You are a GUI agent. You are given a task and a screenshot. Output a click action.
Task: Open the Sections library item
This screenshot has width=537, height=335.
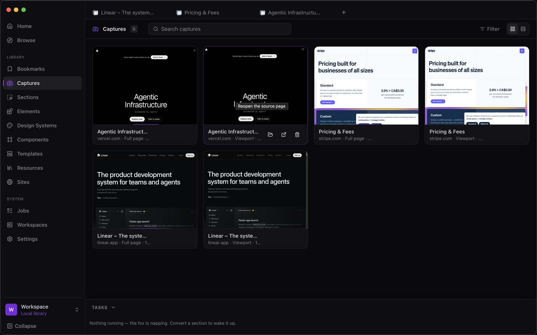coord(42,97)
